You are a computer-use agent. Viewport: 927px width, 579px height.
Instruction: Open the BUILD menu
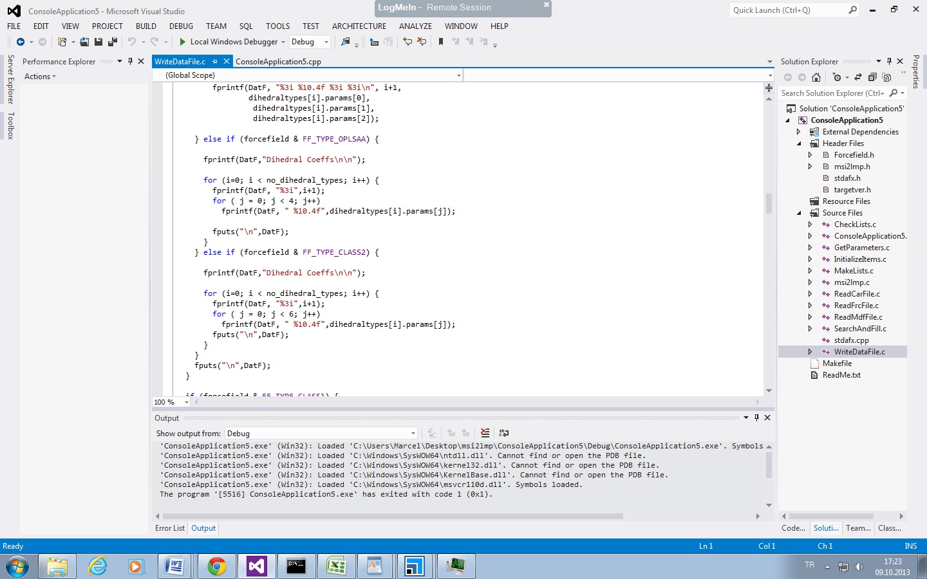pos(146,26)
